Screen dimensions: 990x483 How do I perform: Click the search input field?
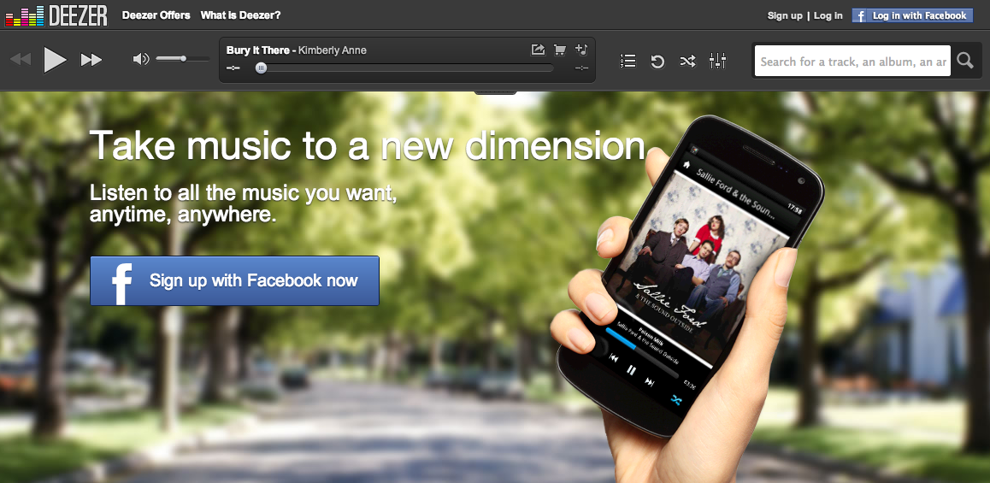click(x=852, y=62)
